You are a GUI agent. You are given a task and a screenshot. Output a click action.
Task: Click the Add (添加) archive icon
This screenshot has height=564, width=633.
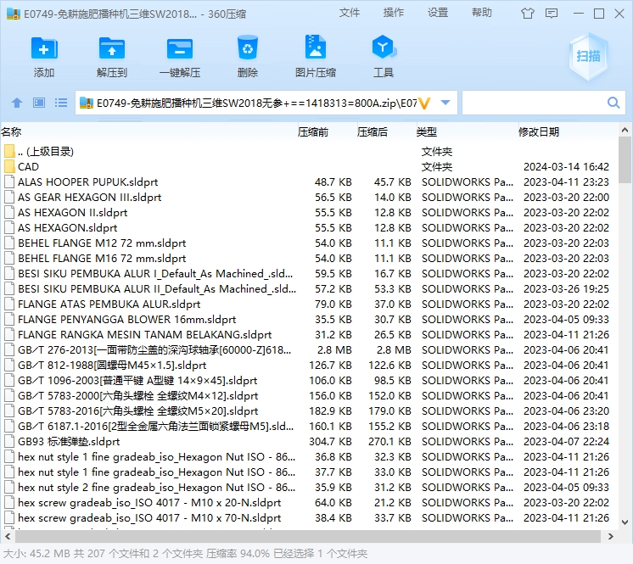coord(44,49)
